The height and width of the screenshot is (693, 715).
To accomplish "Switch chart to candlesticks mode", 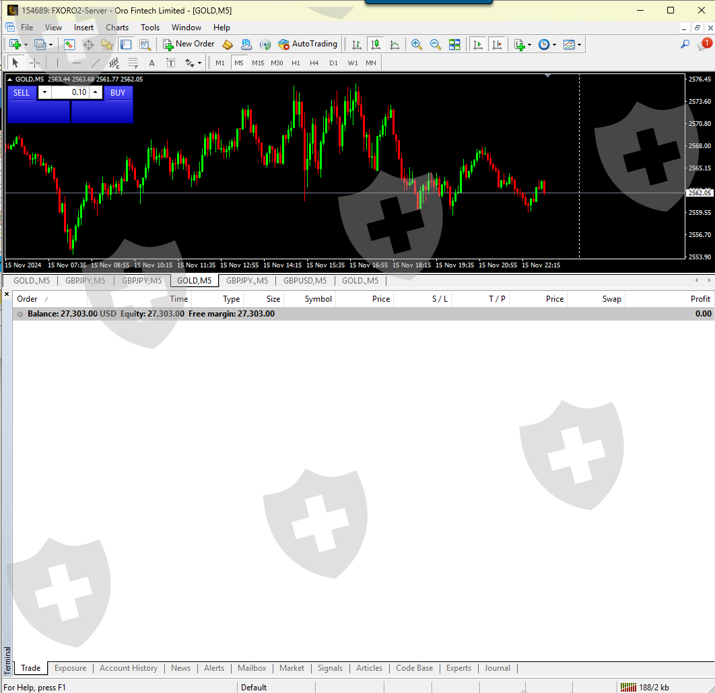I will pyautogui.click(x=376, y=44).
